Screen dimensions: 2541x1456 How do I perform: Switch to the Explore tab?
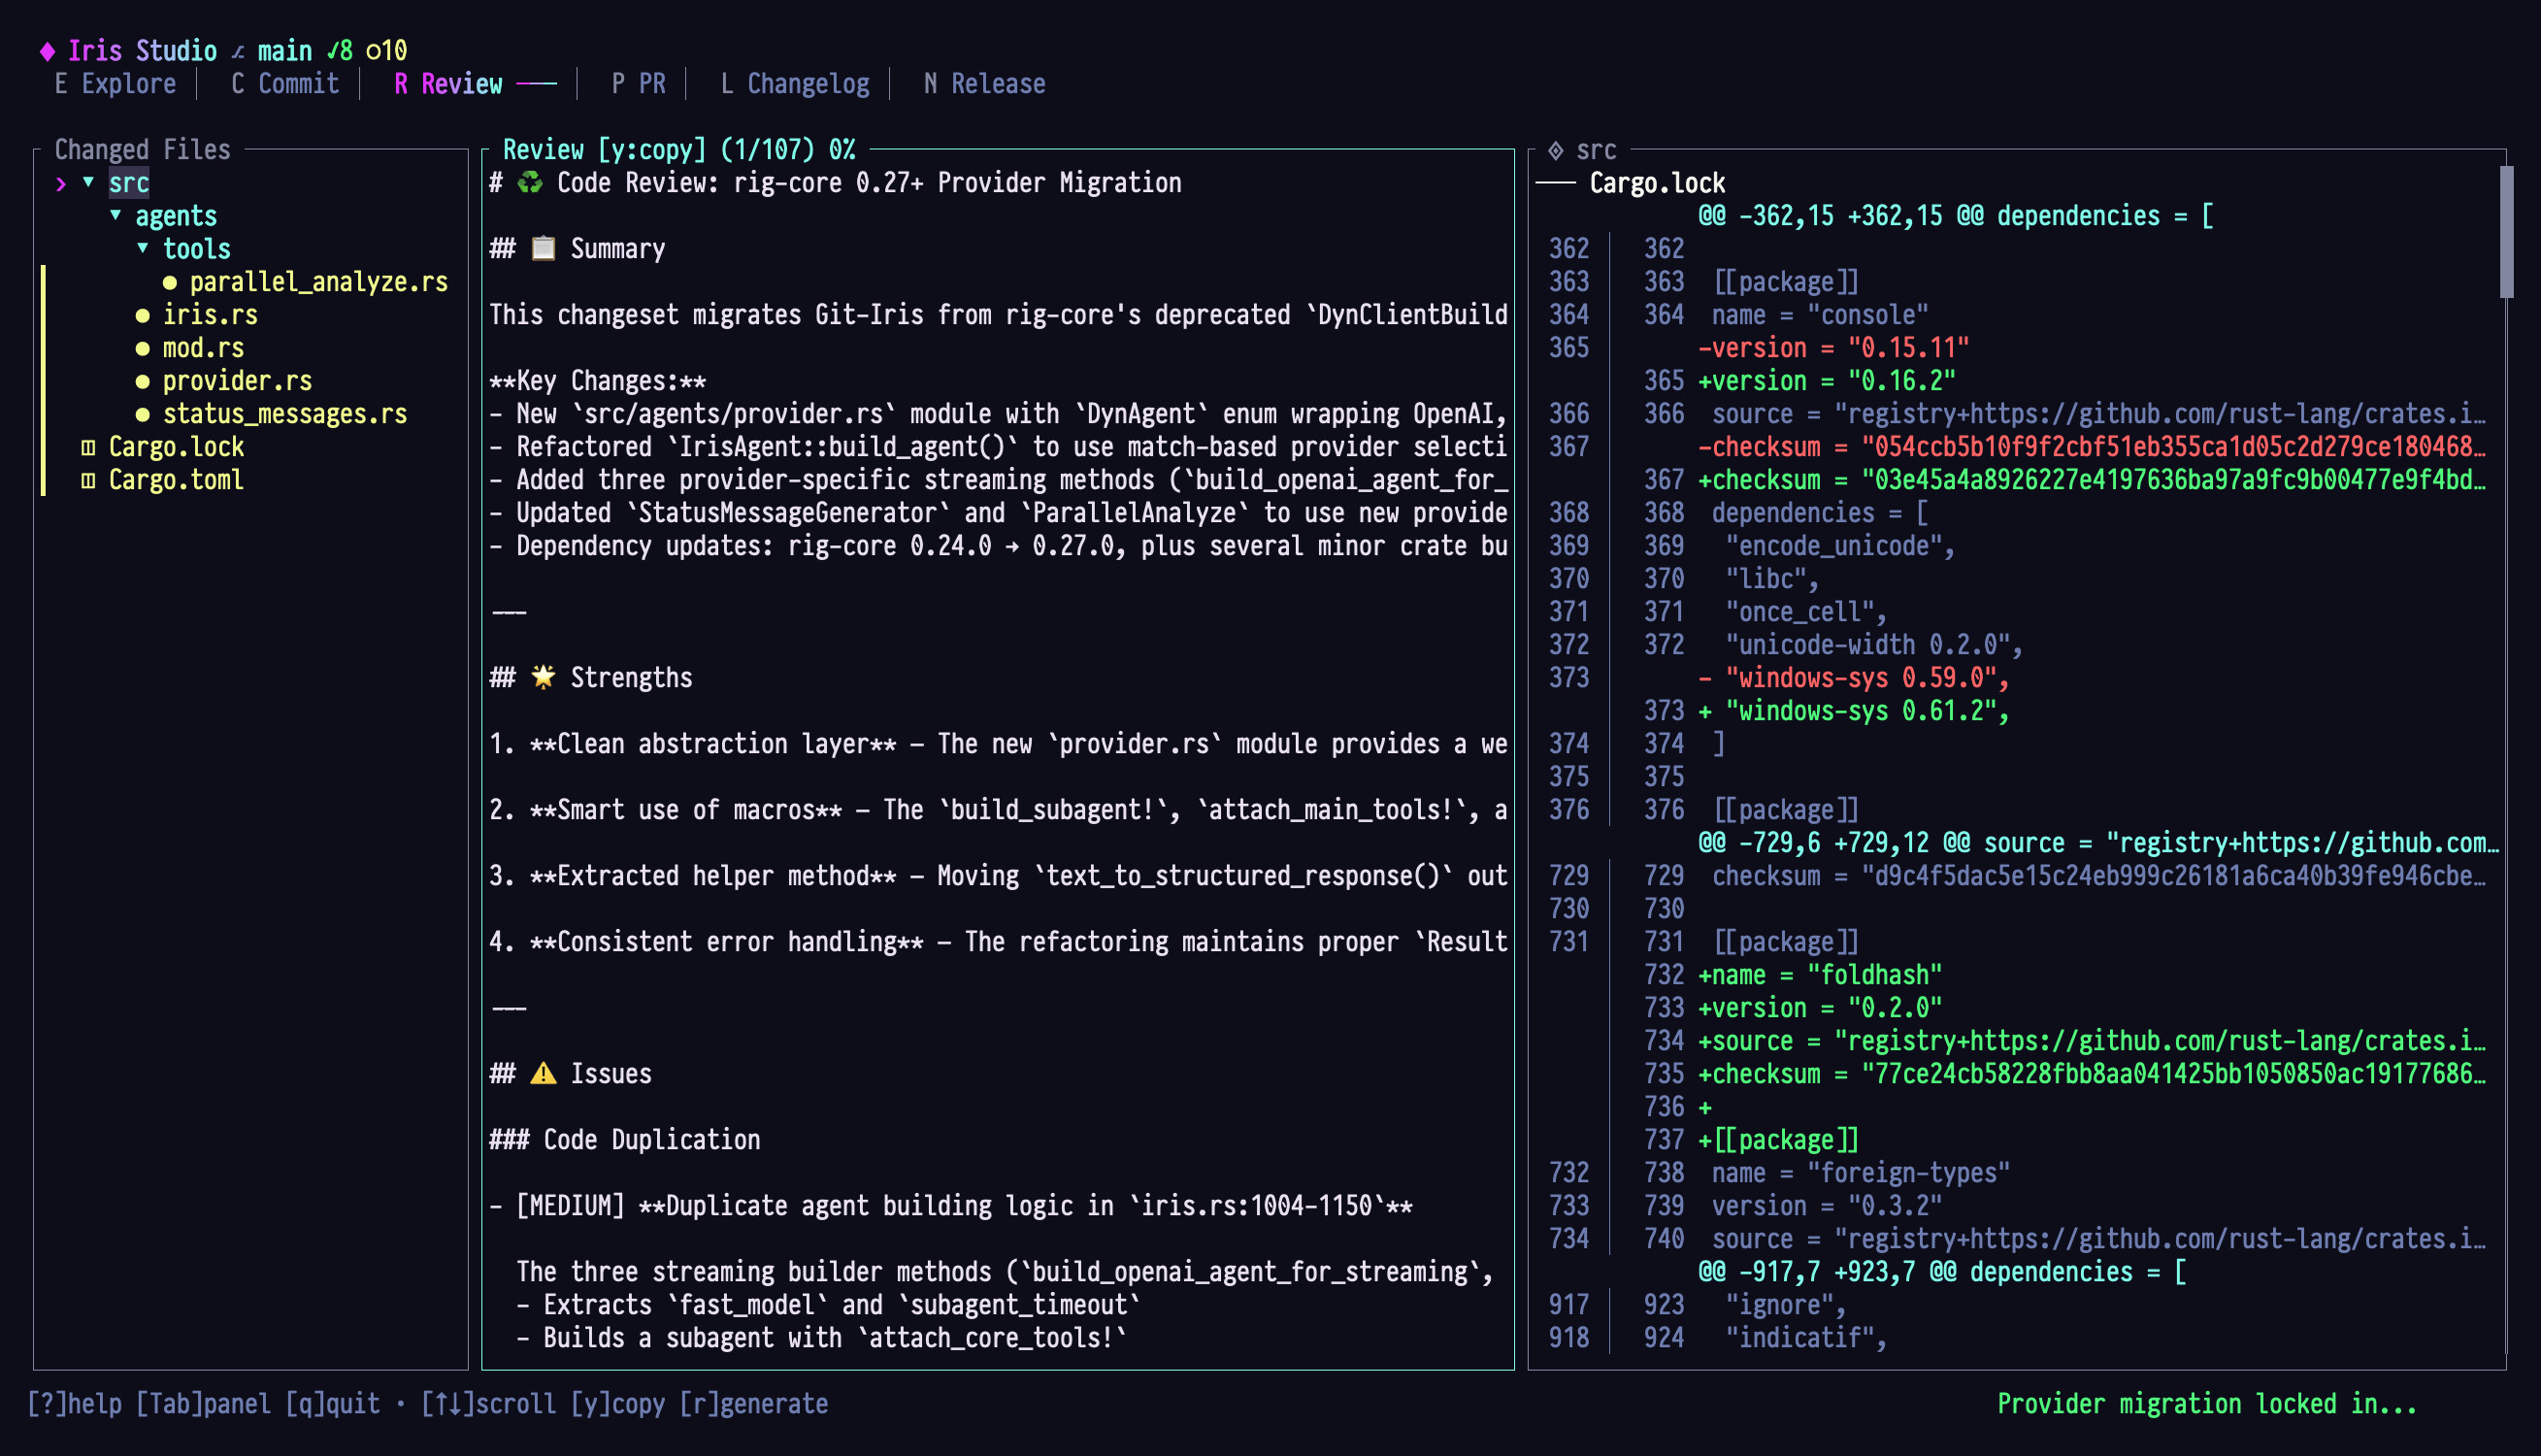tap(115, 84)
